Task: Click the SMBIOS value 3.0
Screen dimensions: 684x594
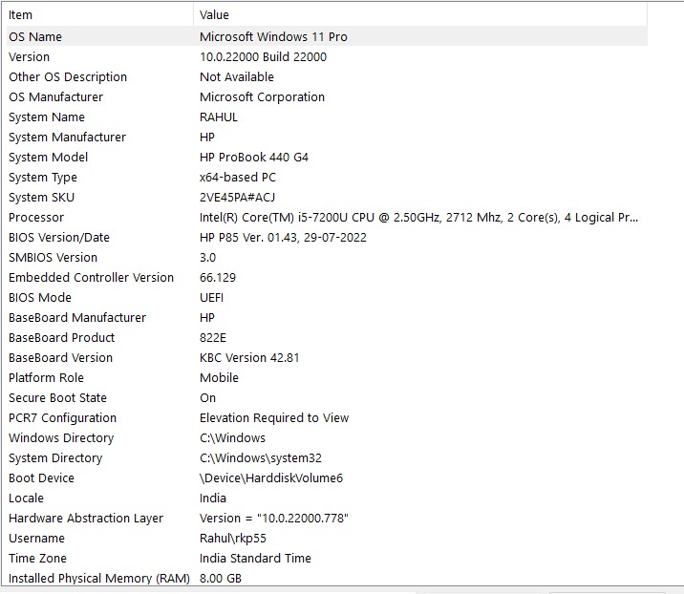Action: point(207,257)
